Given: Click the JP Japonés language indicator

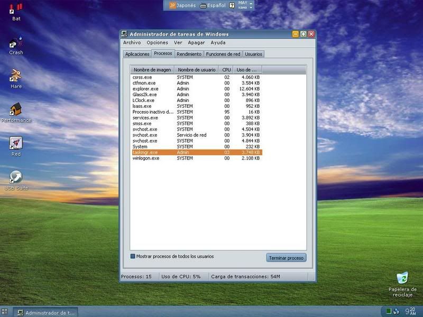Looking at the screenshot, I should [182, 5].
